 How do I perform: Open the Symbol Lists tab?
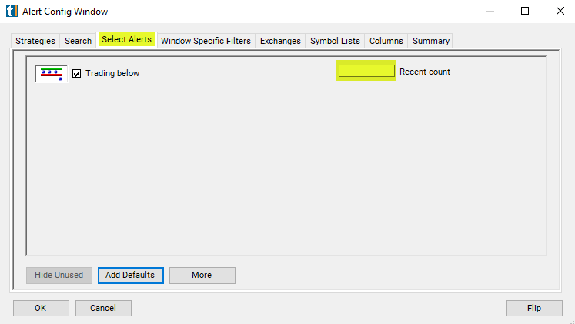[335, 41]
